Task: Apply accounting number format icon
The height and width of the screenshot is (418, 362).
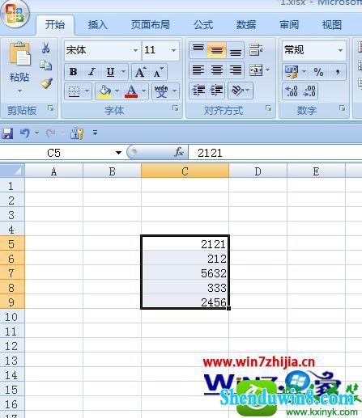Action: click(x=292, y=72)
